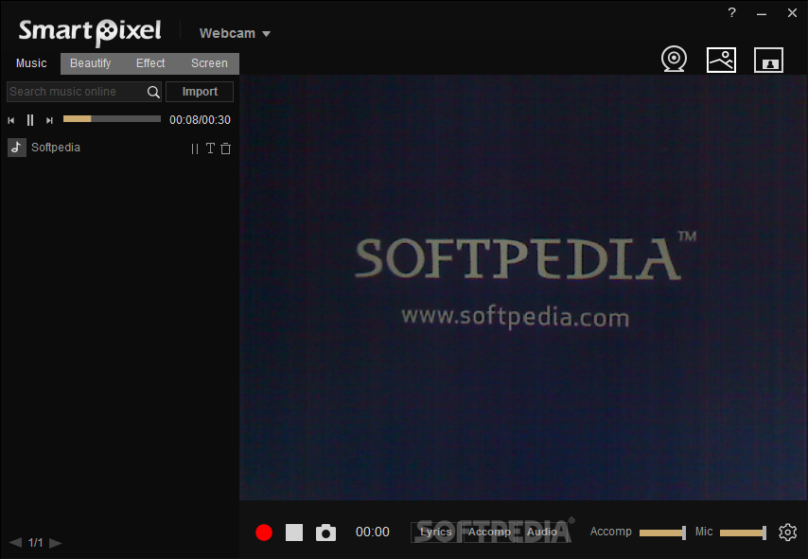Open the Screen tab
Screen dimensions: 808x559
coord(209,63)
